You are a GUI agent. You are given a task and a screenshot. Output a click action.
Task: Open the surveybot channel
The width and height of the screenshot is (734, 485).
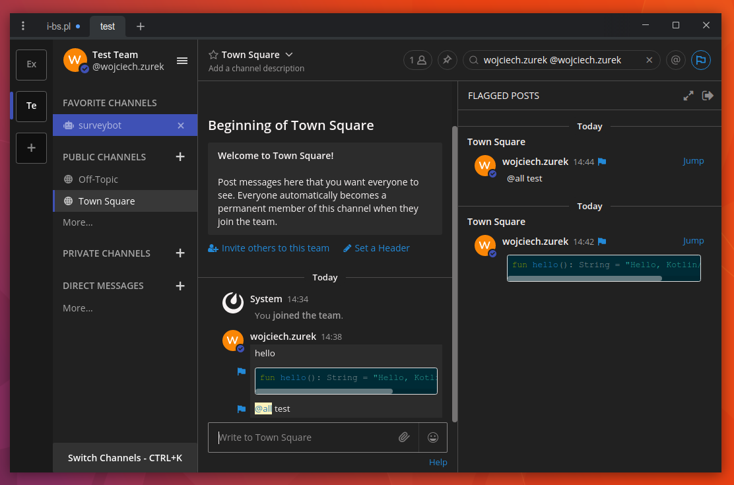tap(125, 125)
